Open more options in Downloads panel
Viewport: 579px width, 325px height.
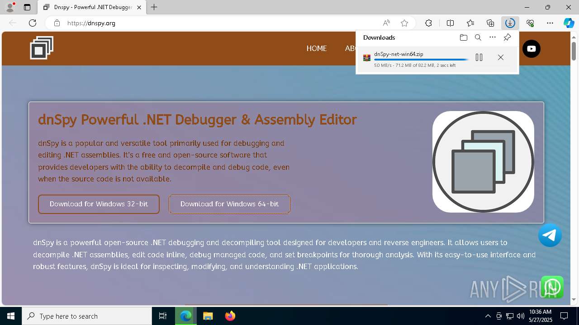point(493,37)
